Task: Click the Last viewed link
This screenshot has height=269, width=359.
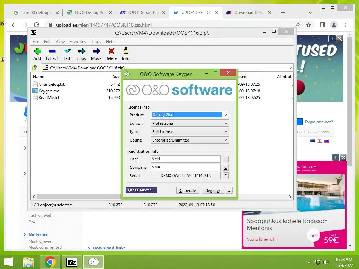Action: pos(40,216)
